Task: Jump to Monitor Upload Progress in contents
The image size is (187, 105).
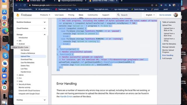Action: (x=168, y=51)
